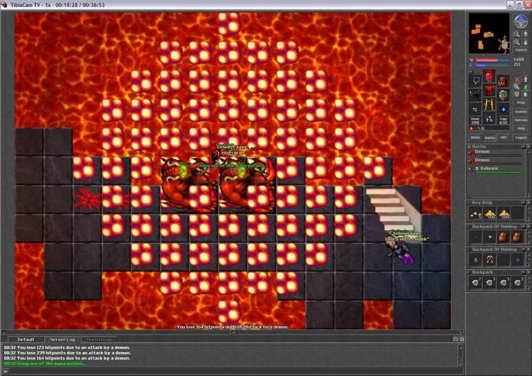Collapse the inventory panel with minus button
Image resolution: width=532 pixels, height=376 pixels.
(x=471, y=72)
